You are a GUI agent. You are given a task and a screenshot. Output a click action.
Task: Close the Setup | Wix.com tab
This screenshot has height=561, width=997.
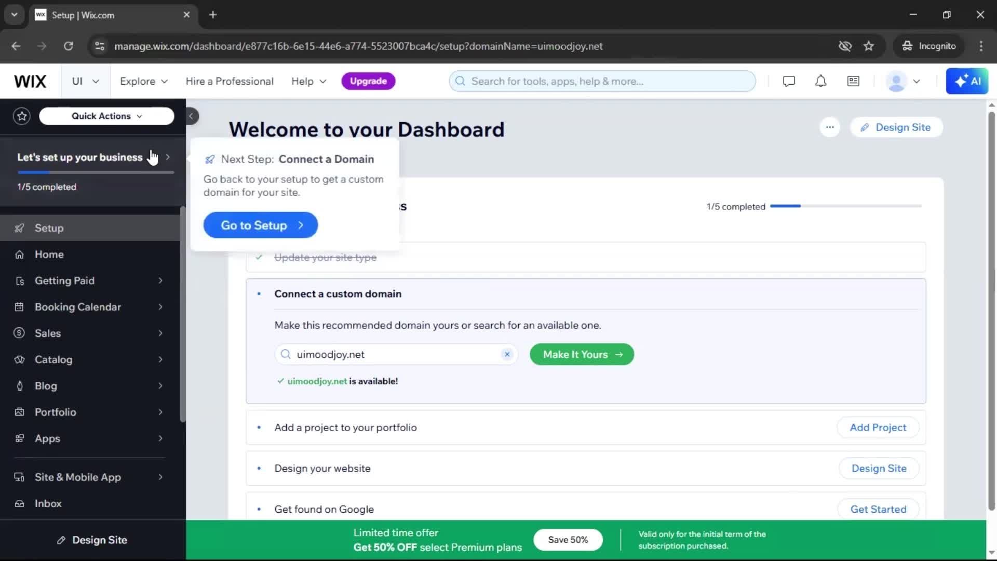[x=186, y=15]
